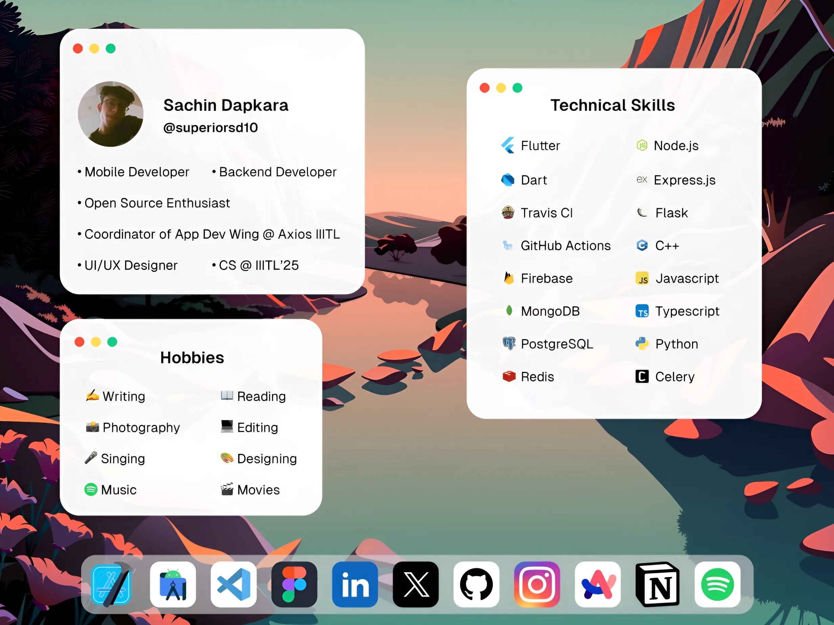Click yellow minimize button on Technical Skills window

[x=501, y=88]
